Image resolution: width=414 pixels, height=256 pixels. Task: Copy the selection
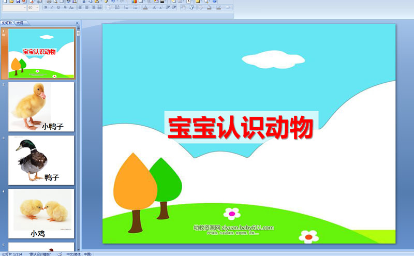click(x=90, y=2)
